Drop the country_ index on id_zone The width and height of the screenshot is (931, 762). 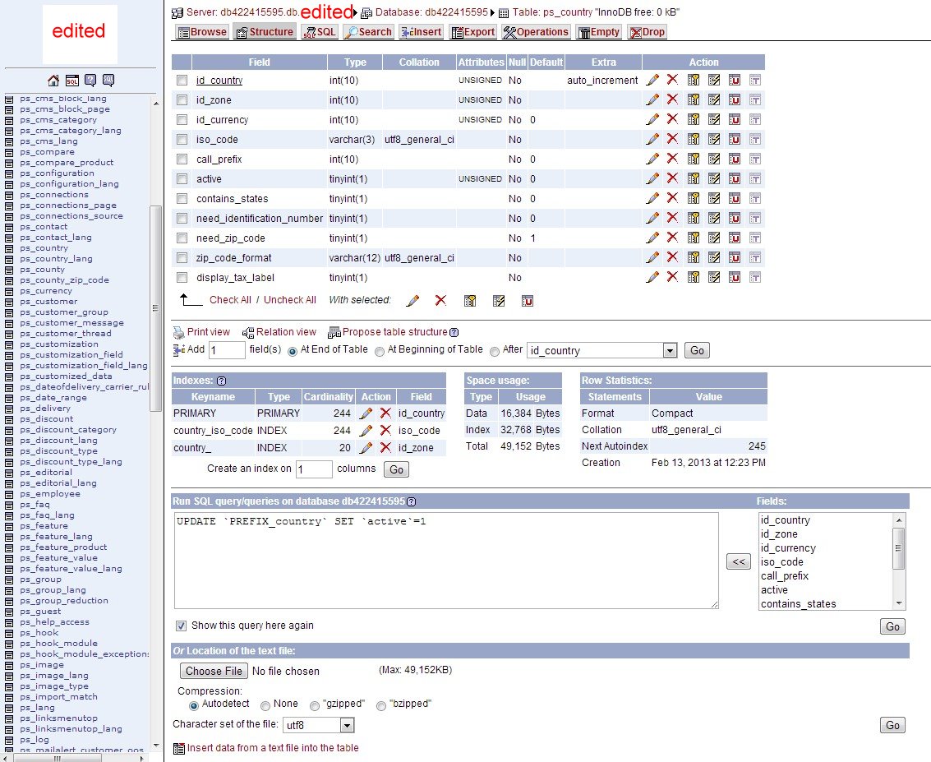pyautogui.click(x=386, y=448)
